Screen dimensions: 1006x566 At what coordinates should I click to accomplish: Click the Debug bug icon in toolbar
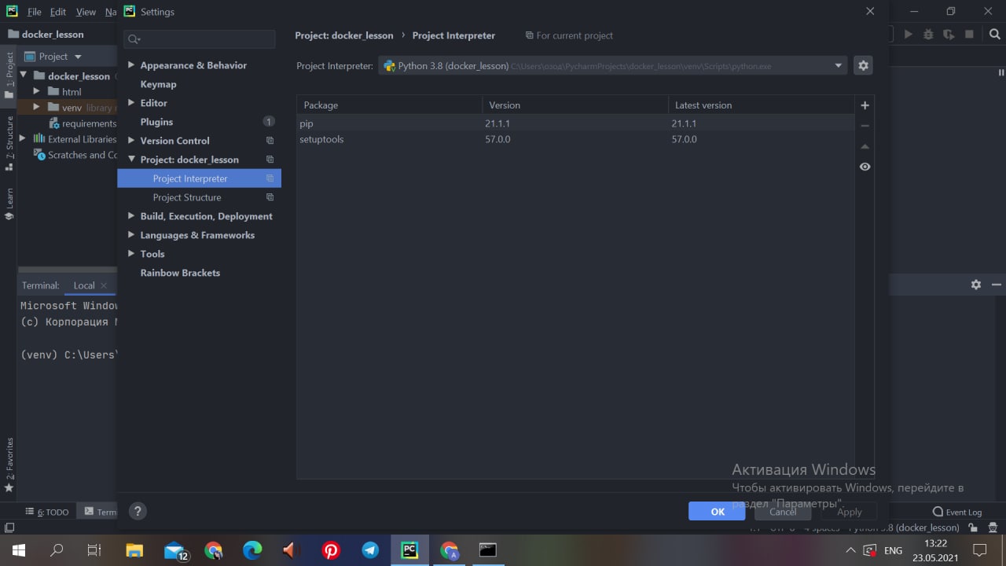coord(928,35)
